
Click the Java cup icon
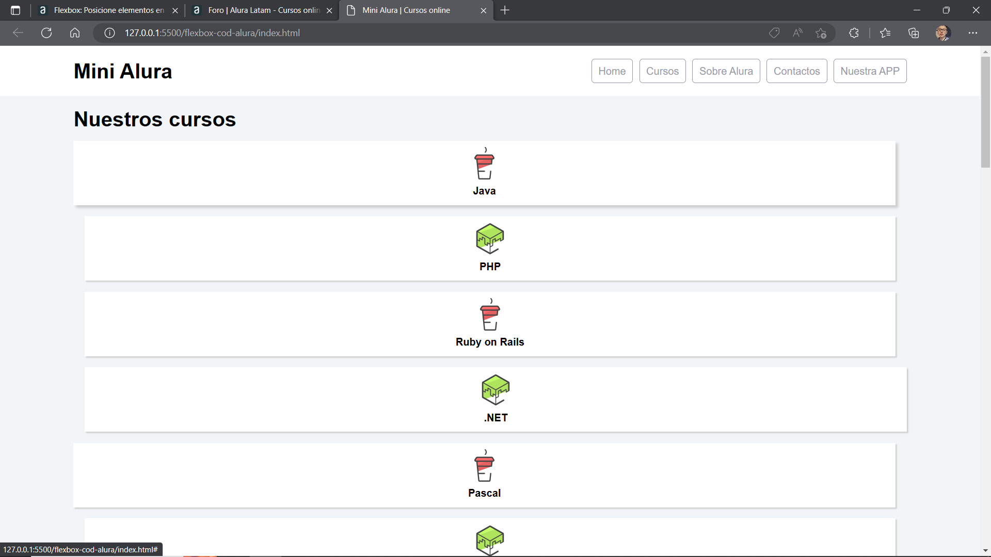tap(485, 164)
